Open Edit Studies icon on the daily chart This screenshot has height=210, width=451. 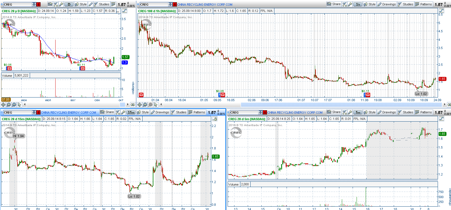pyautogui.click(x=56, y=4)
